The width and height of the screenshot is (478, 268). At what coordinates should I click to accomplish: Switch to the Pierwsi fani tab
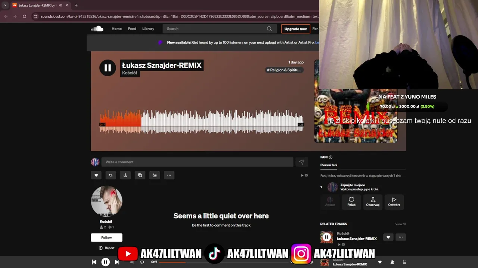[x=329, y=165]
